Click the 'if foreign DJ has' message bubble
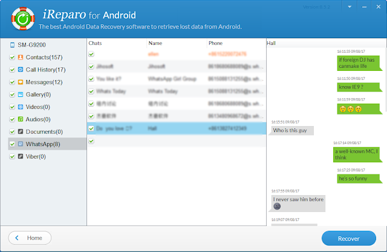Screen dimensions: 387x252 (359, 63)
